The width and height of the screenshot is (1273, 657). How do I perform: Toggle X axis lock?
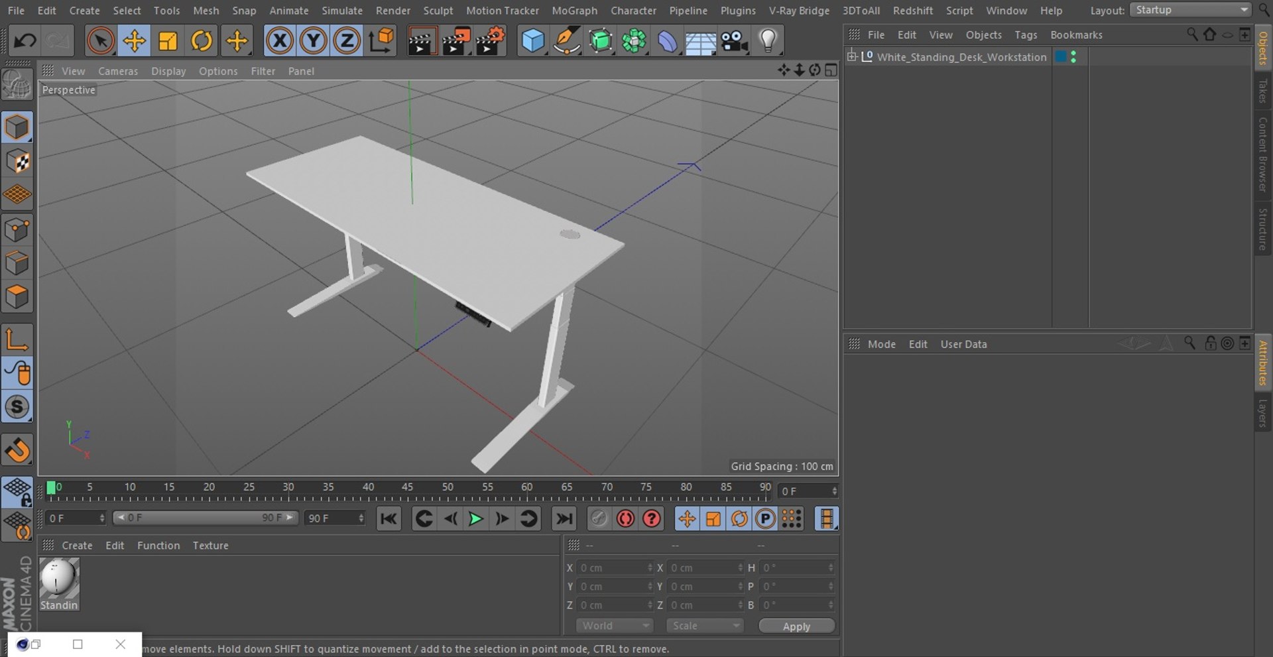[280, 41]
